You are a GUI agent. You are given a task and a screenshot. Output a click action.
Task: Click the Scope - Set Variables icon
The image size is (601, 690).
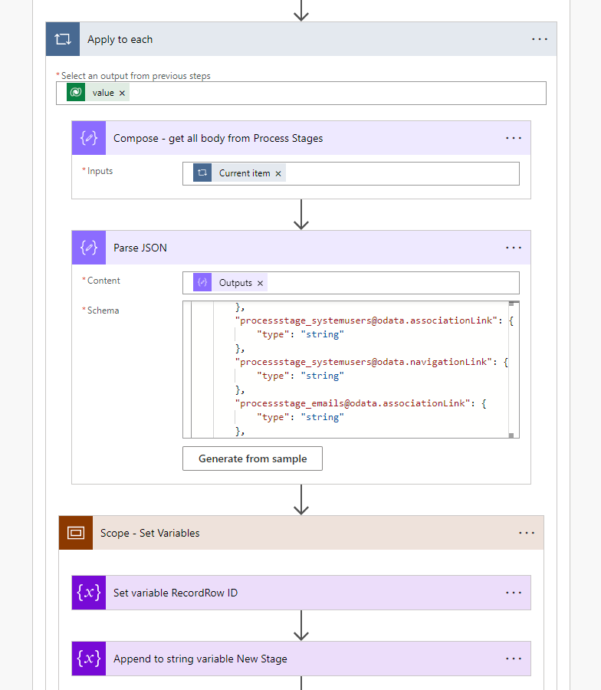coord(76,533)
